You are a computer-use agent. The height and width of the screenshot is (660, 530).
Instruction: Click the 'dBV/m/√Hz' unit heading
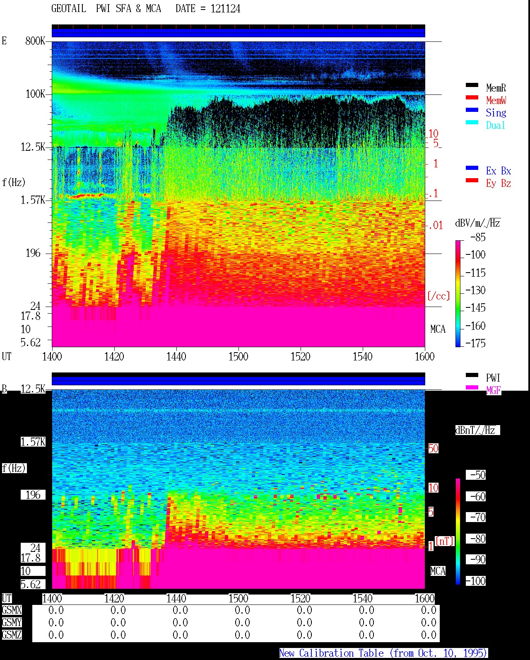(x=478, y=223)
